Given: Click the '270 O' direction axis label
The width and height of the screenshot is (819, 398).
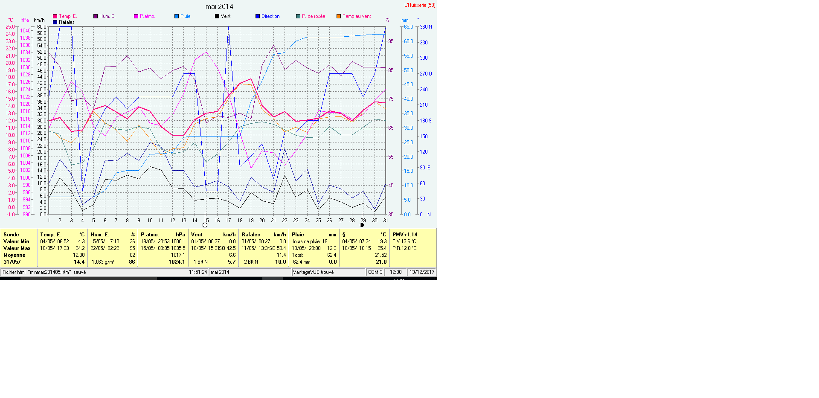Looking at the screenshot, I should [x=426, y=74].
